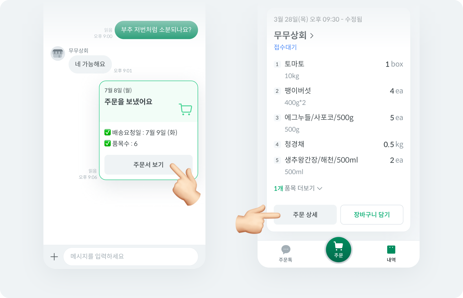
Task: Tap the 무무상회 store avatar
Action: click(58, 54)
